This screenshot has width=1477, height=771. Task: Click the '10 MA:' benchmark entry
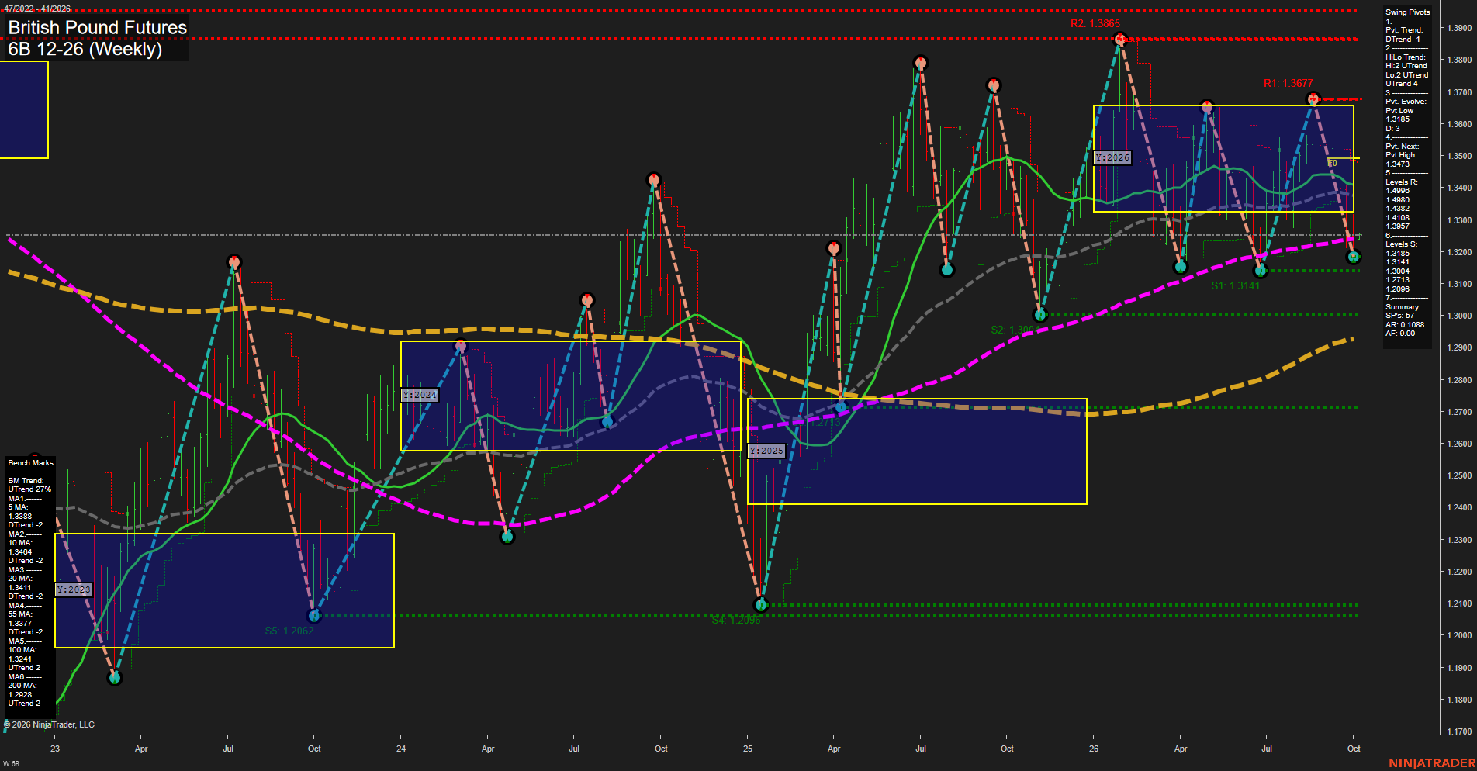[x=20, y=543]
